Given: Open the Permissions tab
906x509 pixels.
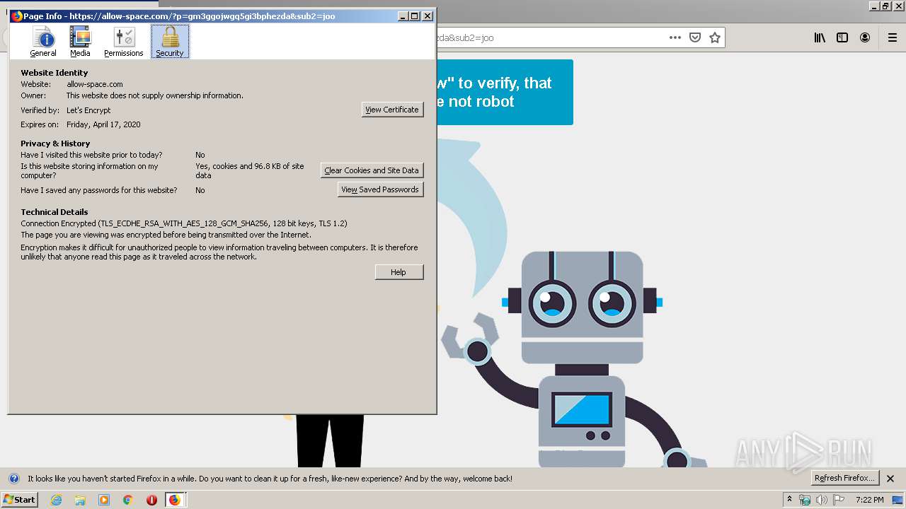Looking at the screenshot, I should tap(124, 42).
